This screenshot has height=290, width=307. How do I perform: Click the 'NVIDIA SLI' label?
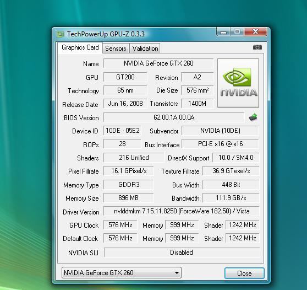pos(83,253)
